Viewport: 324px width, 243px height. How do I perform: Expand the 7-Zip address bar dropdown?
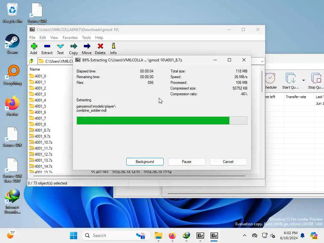point(262,61)
